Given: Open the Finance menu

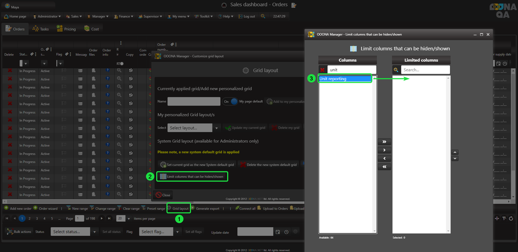Looking at the screenshot, I should (124, 16).
